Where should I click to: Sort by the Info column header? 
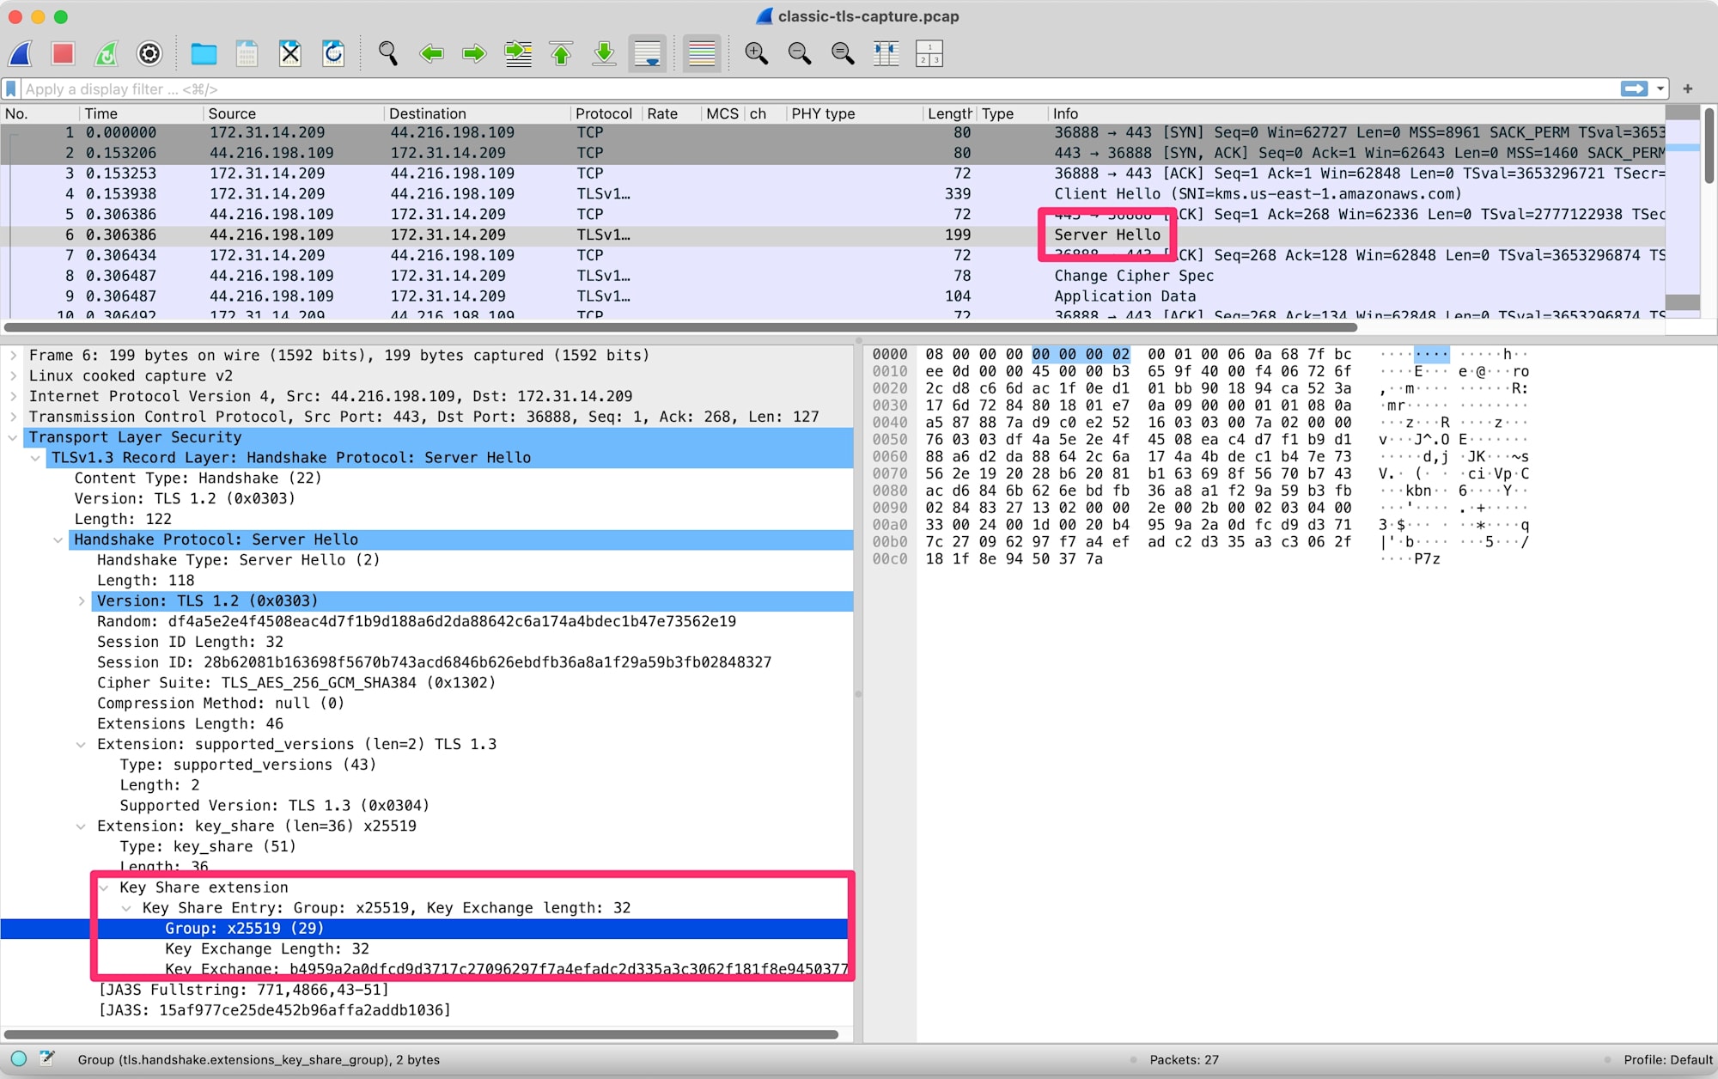click(x=1357, y=113)
